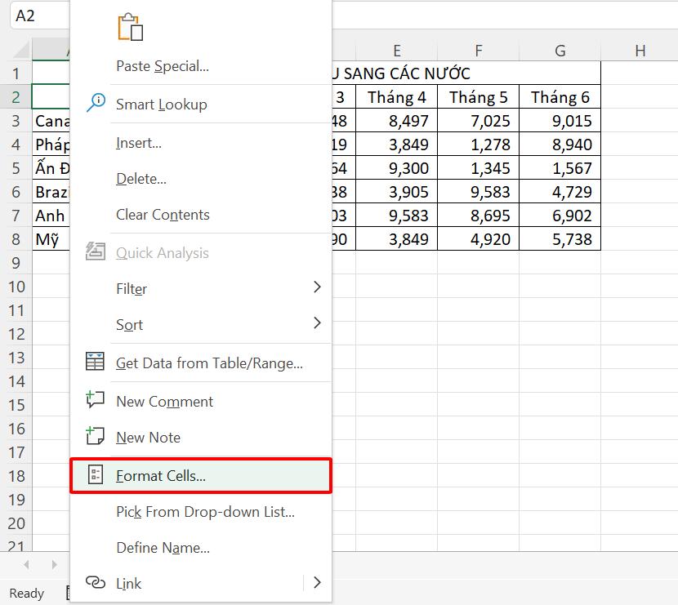The height and width of the screenshot is (605, 678).
Task: Choose Insert from the context menu
Action: pos(138,142)
